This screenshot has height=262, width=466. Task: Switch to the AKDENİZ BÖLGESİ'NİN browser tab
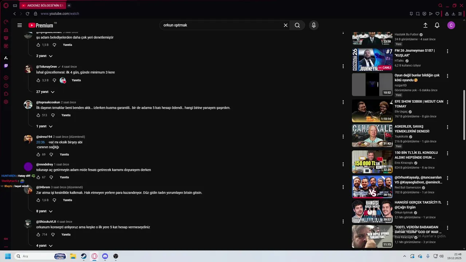click(x=42, y=5)
